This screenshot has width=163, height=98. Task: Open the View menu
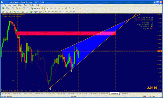[x=9, y=5]
